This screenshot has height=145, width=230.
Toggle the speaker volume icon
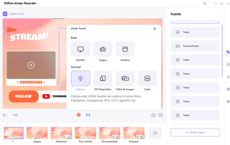click(x=14, y=115)
